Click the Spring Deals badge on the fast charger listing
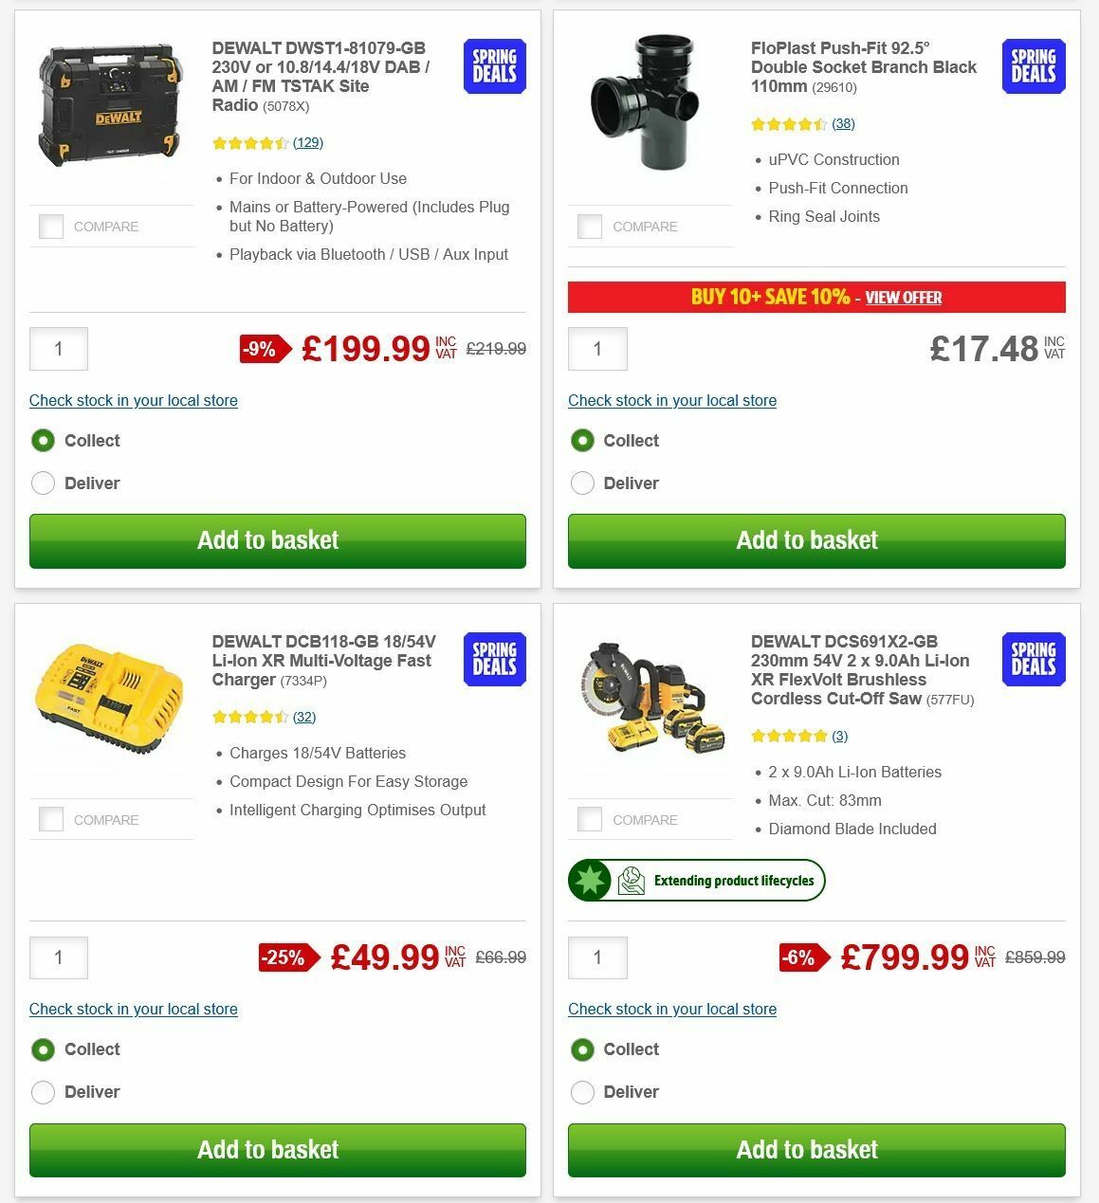This screenshot has height=1203, width=1099. [x=493, y=659]
